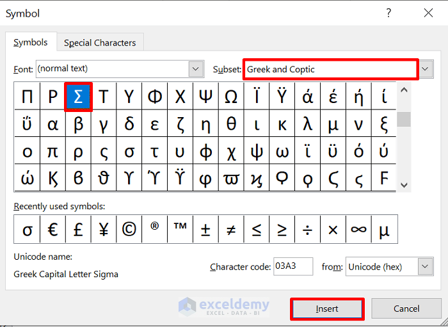This screenshot has height=327, width=448.
Task: Select capital Psi Ψ in the grid
Action: click(205, 97)
